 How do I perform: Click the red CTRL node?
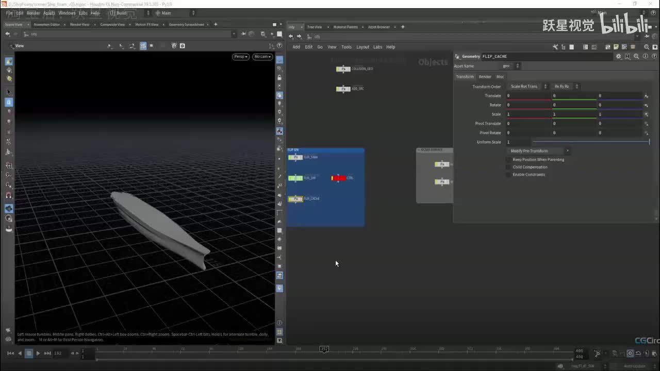(x=339, y=178)
